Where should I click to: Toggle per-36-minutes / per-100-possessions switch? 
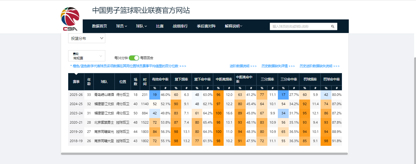pyautogui.click(x=134, y=58)
